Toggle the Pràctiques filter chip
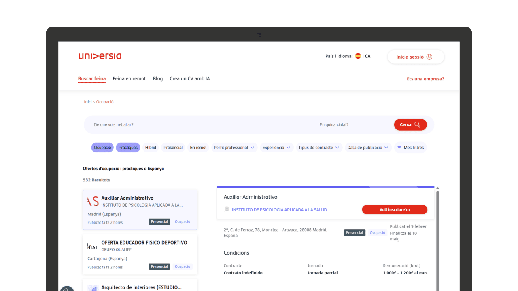The image size is (518, 291). [x=128, y=148]
